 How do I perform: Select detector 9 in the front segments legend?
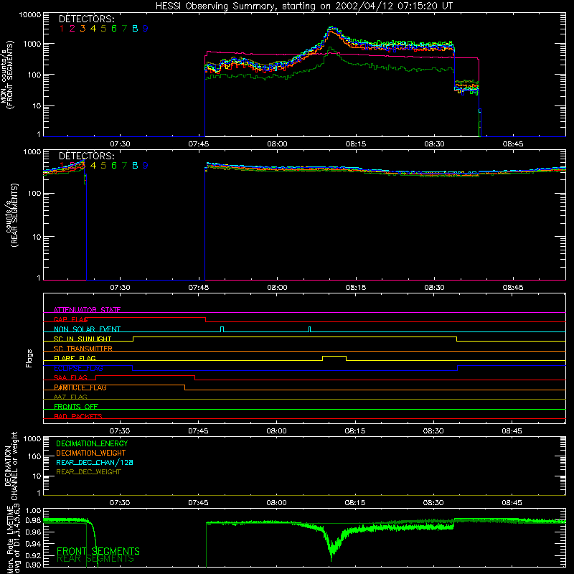pos(146,29)
